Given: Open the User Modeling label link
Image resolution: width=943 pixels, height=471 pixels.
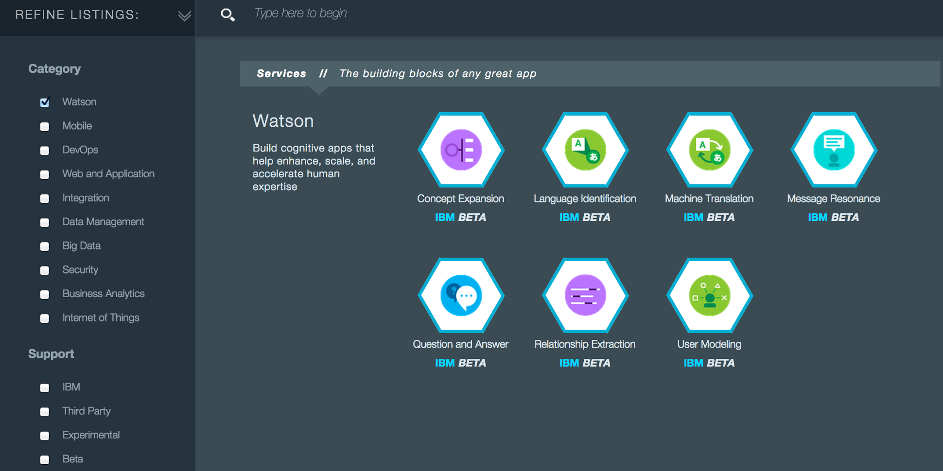Looking at the screenshot, I should coord(710,344).
